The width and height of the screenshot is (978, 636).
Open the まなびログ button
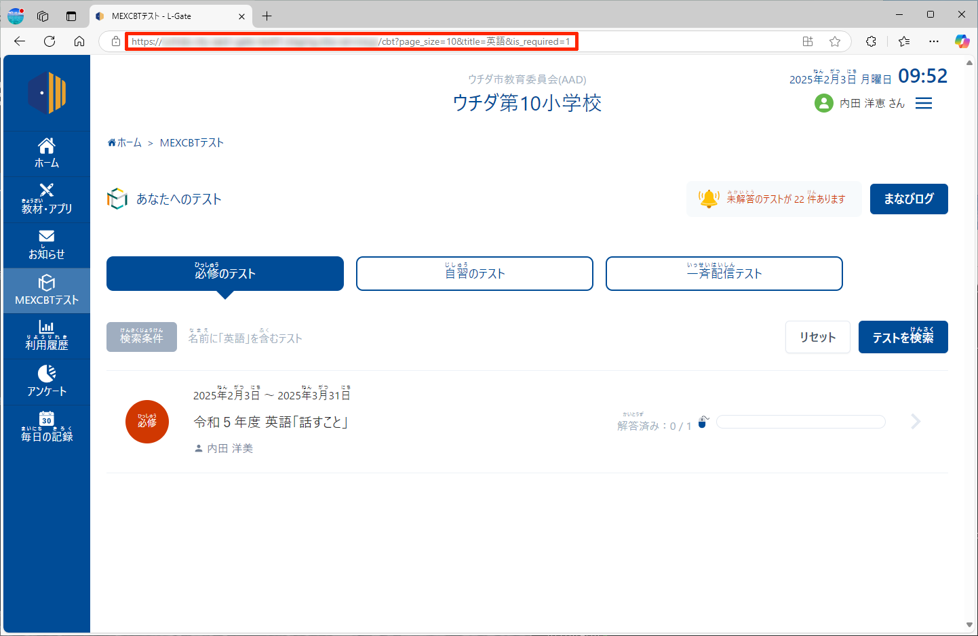tap(908, 199)
